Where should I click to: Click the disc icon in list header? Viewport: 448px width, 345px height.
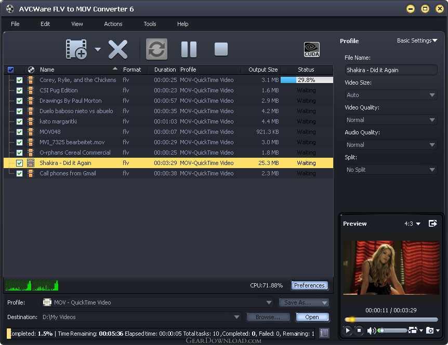click(31, 70)
